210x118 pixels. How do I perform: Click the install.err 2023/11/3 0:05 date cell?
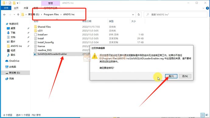90,35
